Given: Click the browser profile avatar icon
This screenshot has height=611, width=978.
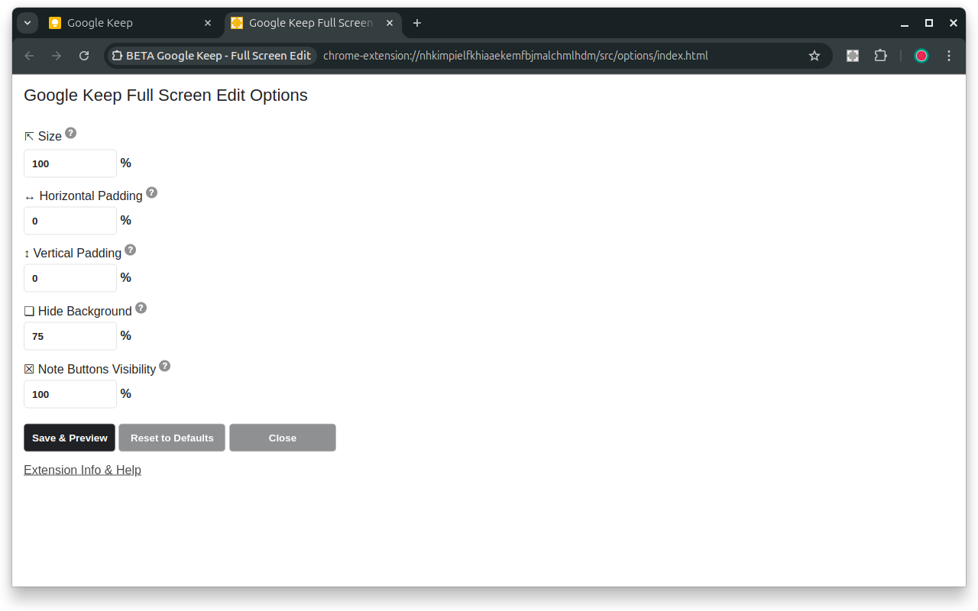Looking at the screenshot, I should [x=921, y=55].
